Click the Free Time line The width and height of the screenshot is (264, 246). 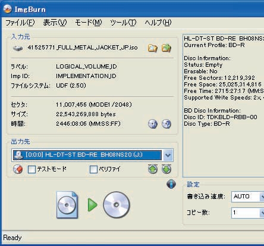tap(224, 91)
